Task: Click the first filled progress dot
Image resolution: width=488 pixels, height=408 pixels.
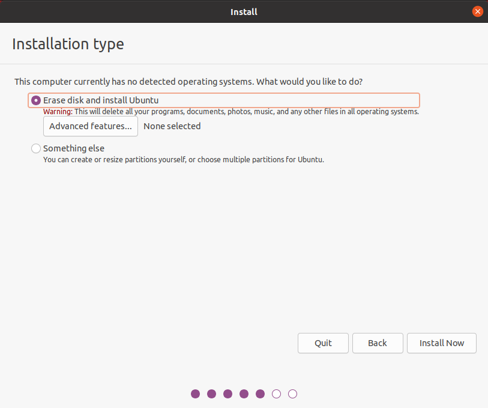Action: (x=195, y=394)
